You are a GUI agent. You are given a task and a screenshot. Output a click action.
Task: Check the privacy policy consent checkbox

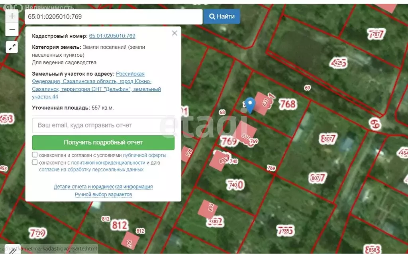click(35, 163)
